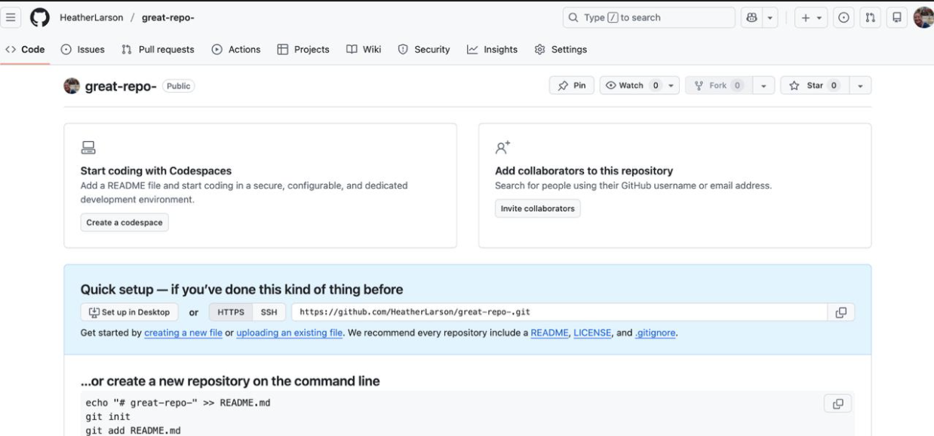Click your profile avatar icon
The image size is (934, 436).
coord(925,15)
